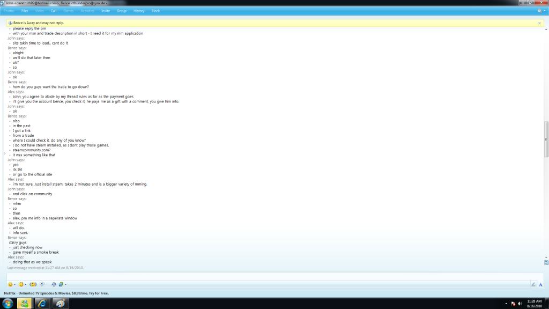Click the 'and click on community' message
This screenshot has width=549, height=309.
coord(32,194)
